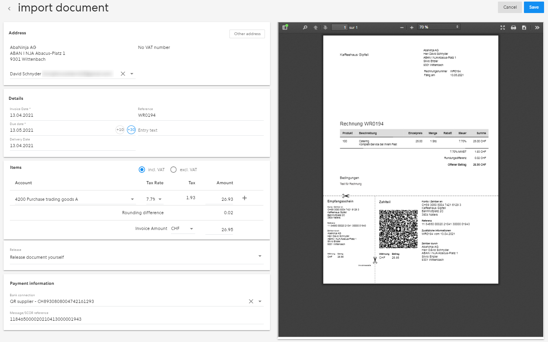The height and width of the screenshot is (342, 548).
Task: Zoom in with the plus icon
Action: pos(412,28)
